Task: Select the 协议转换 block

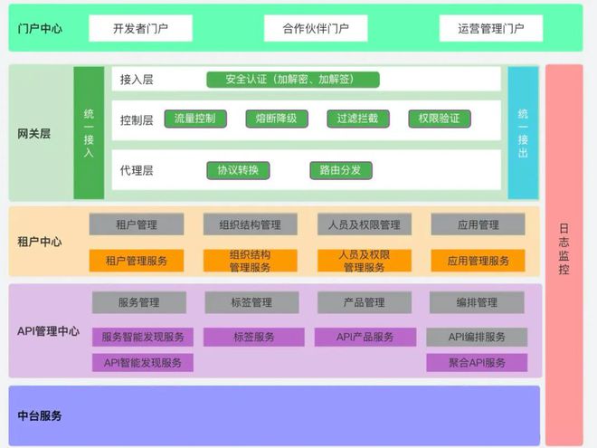Action: click(x=238, y=170)
